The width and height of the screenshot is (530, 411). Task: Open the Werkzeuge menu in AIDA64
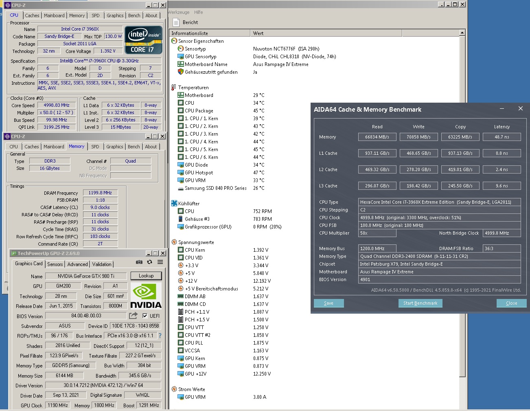coord(179,12)
